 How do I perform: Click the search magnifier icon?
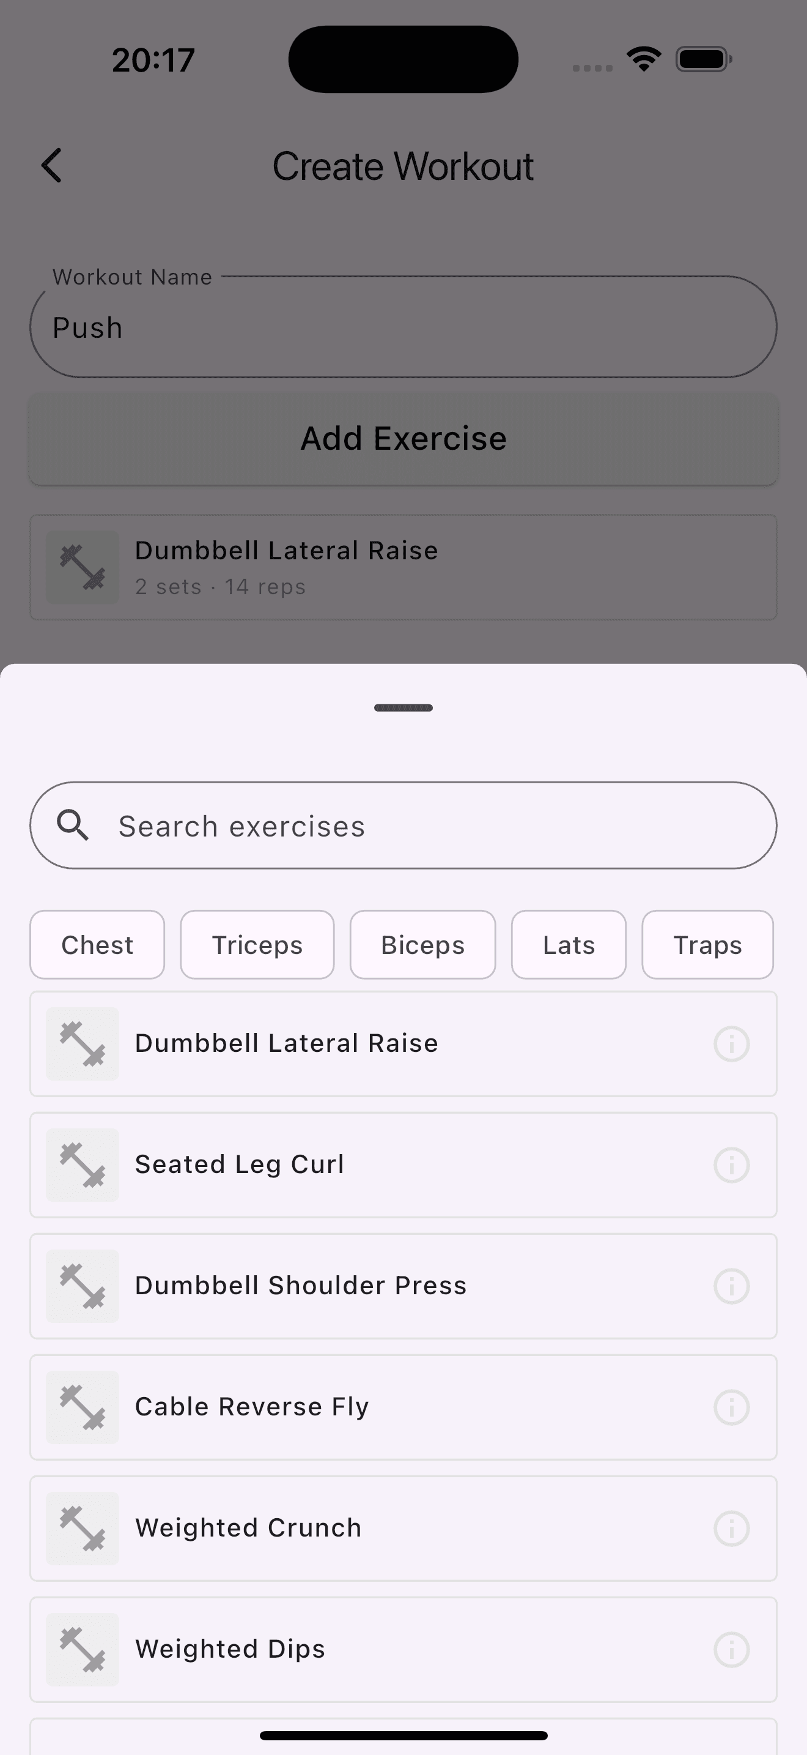pos(73,825)
